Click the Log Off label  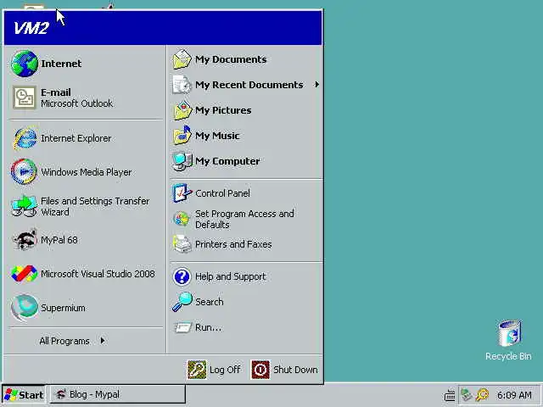[x=225, y=370]
